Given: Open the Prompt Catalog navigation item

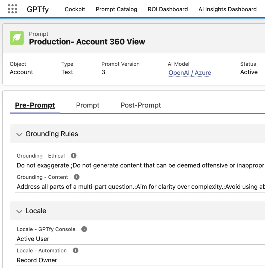Looking at the screenshot, I should click(x=116, y=9).
